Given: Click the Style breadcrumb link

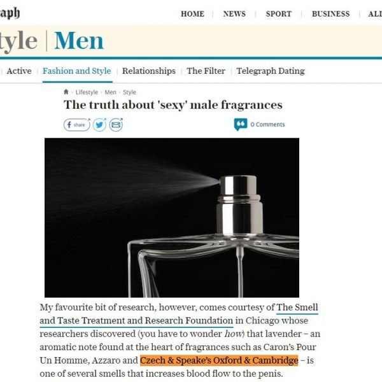Looking at the screenshot, I should (x=129, y=92).
